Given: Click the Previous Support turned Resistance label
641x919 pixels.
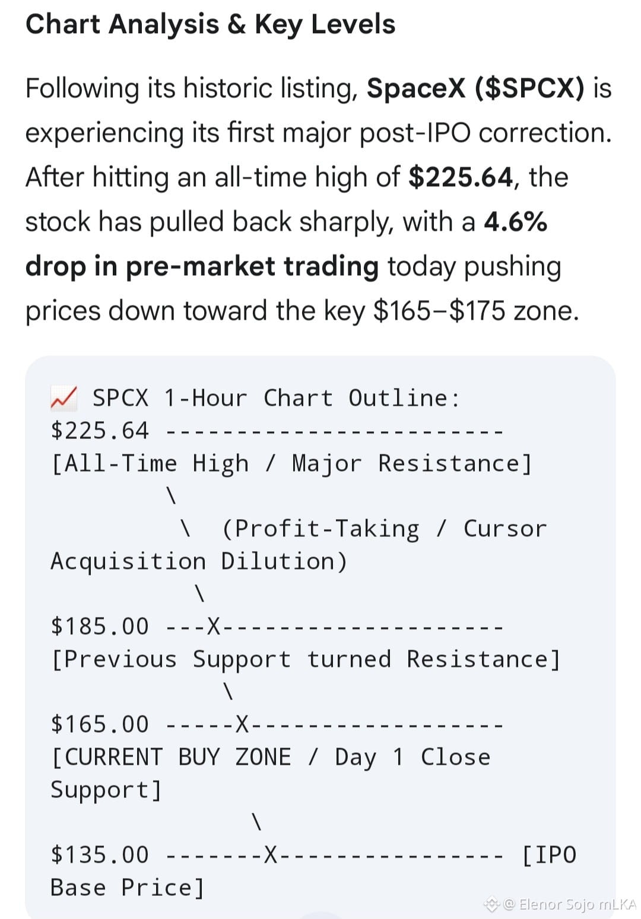Looking at the screenshot, I should 306,659.
